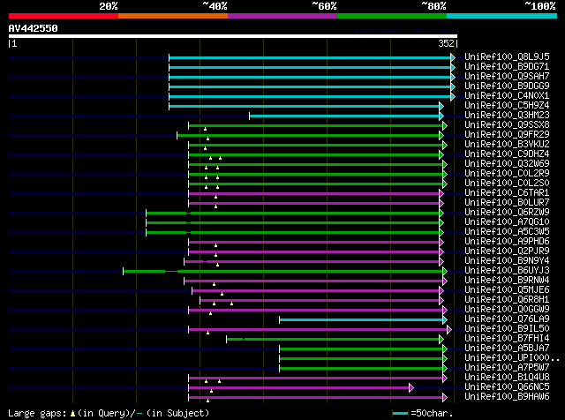Click the Large gaps legend text
The width and height of the screenshot is (565, 420).
point(109,413)
